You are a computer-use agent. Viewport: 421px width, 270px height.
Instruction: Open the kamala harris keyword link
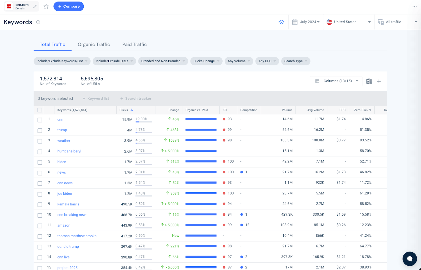pyautogui.click(x=68, y=204)
